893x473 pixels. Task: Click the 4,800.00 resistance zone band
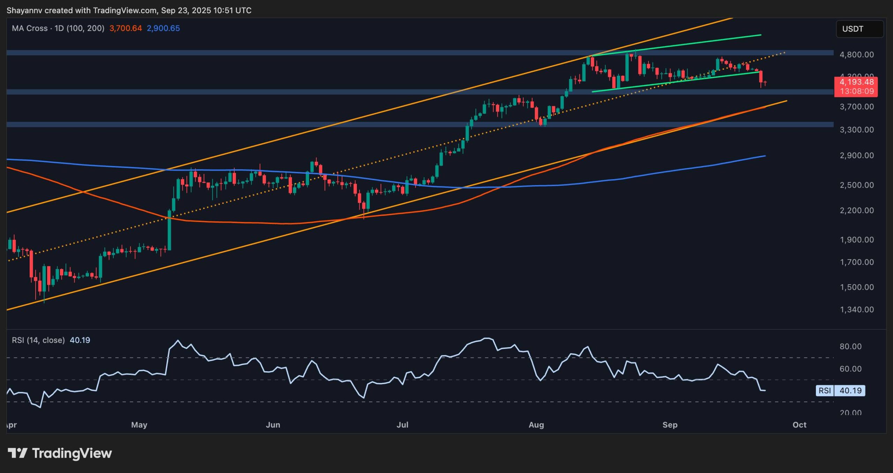click(x=419, y=53)
